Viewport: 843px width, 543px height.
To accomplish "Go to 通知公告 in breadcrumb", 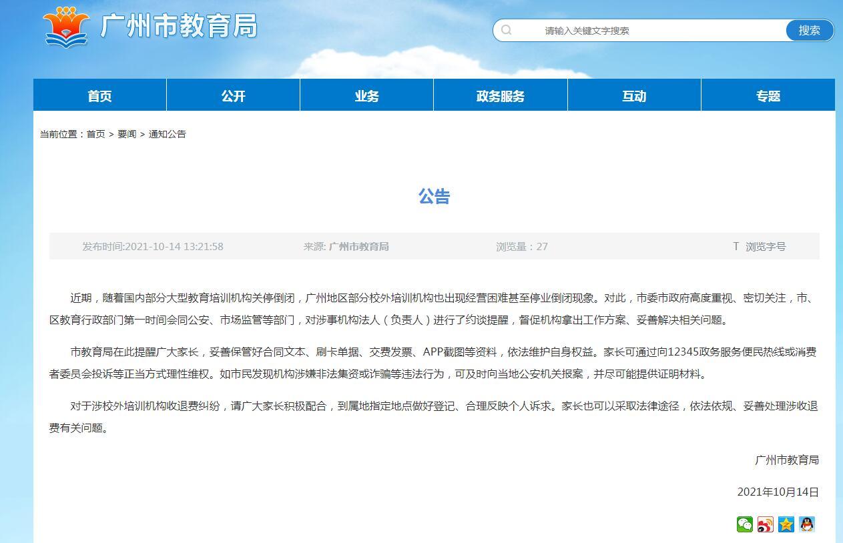I will click(167, 134).
